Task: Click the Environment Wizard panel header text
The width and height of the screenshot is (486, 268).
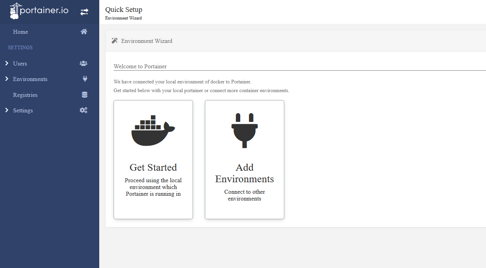Action: (x=147, y=41)
